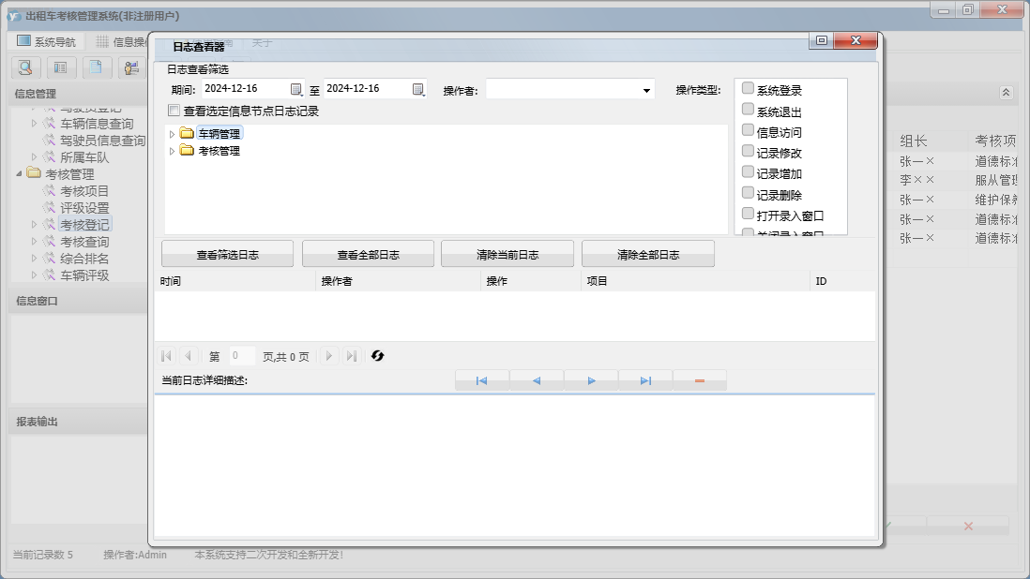Open the 操作者 dropdown list
This screenshot has width=1030, height=579.
(x=646, y=90)
